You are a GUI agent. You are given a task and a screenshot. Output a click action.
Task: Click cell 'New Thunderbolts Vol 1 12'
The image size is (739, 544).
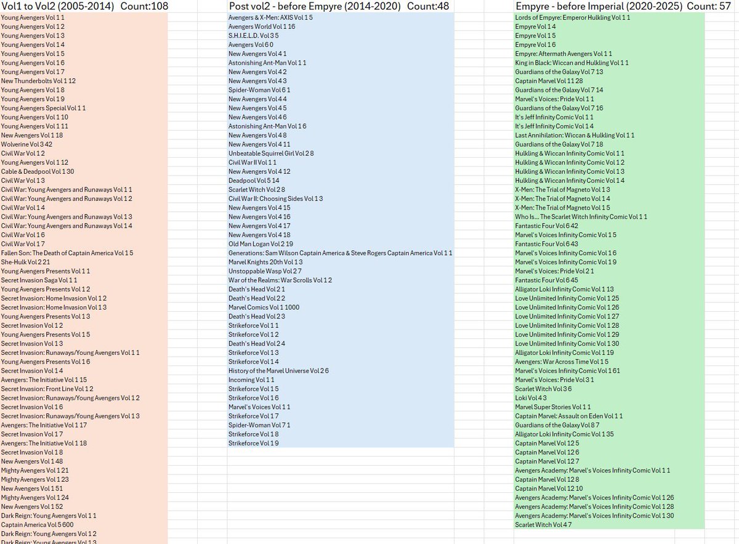click(x=84, y=81)
